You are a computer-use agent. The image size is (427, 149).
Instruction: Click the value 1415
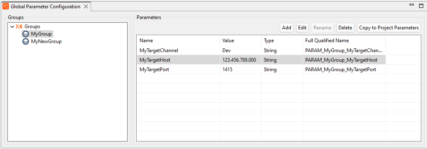pos(227,70)
